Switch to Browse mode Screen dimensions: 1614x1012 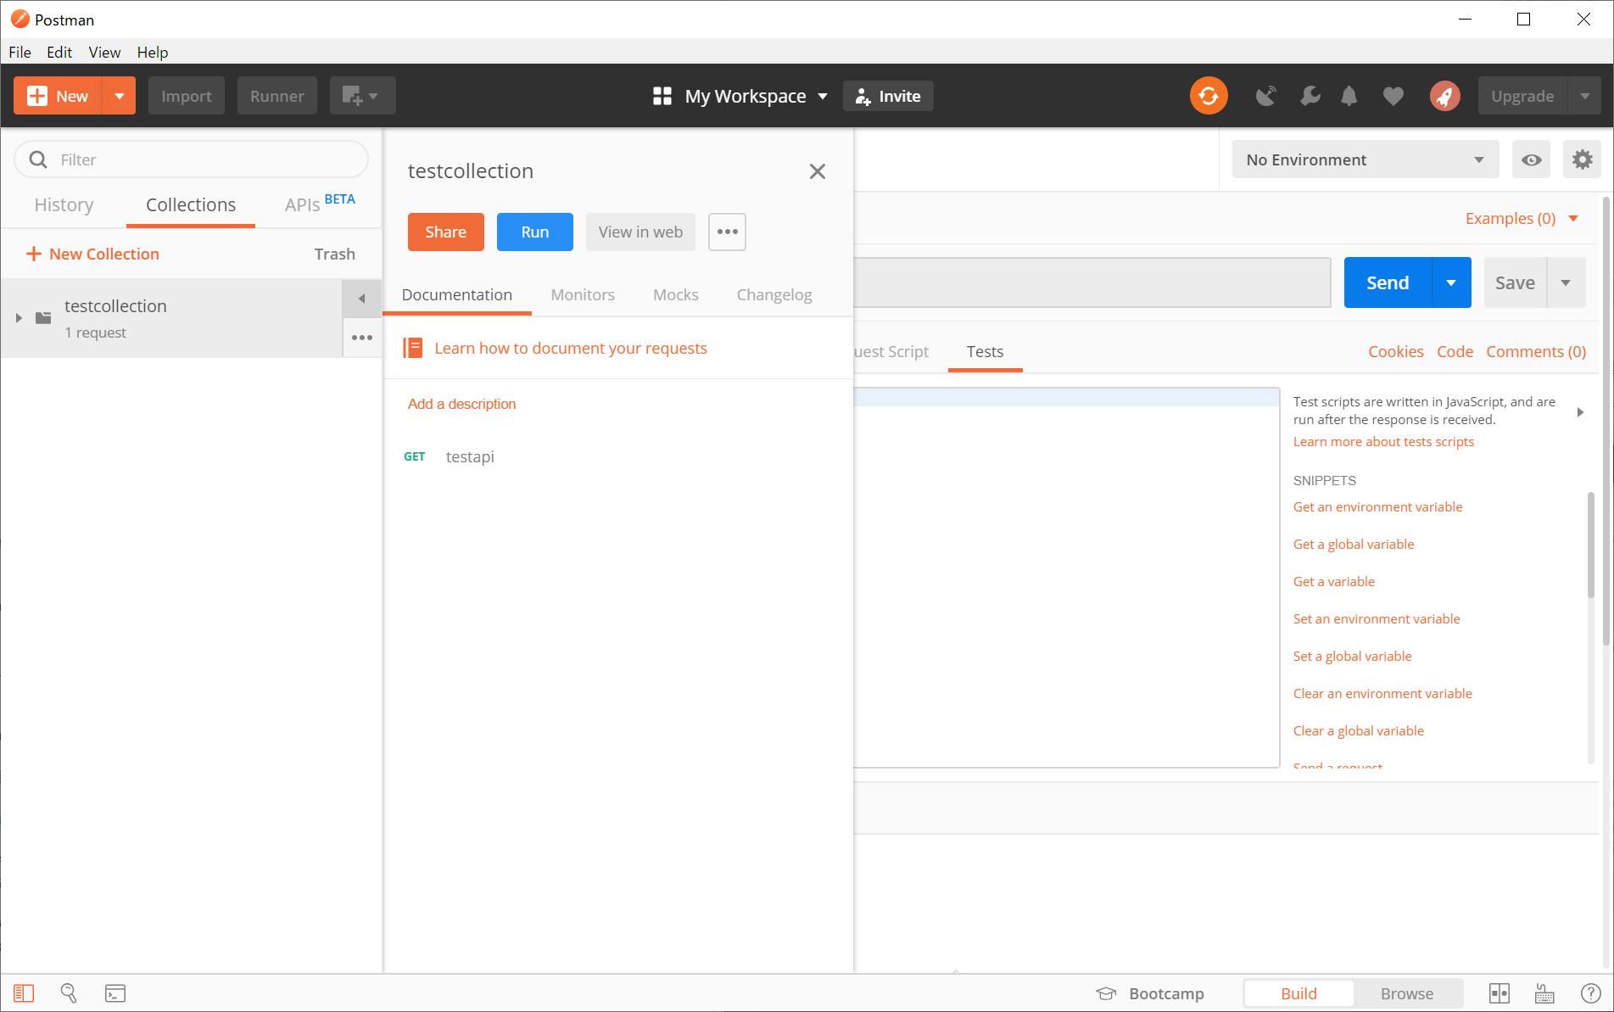pos(1407,993)
